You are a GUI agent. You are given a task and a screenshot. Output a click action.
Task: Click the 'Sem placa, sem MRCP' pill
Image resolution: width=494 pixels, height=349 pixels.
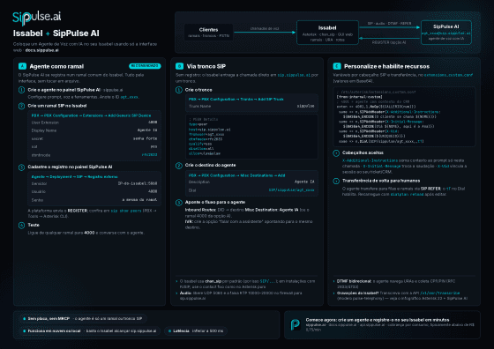(84, 319)
